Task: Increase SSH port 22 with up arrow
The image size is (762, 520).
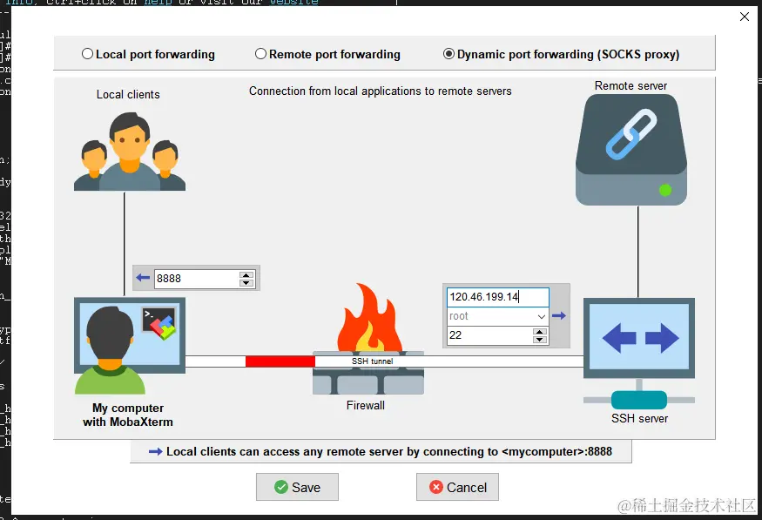Action: coord(539,332)
